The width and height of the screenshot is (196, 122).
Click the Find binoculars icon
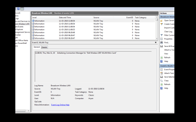(162, 42)
